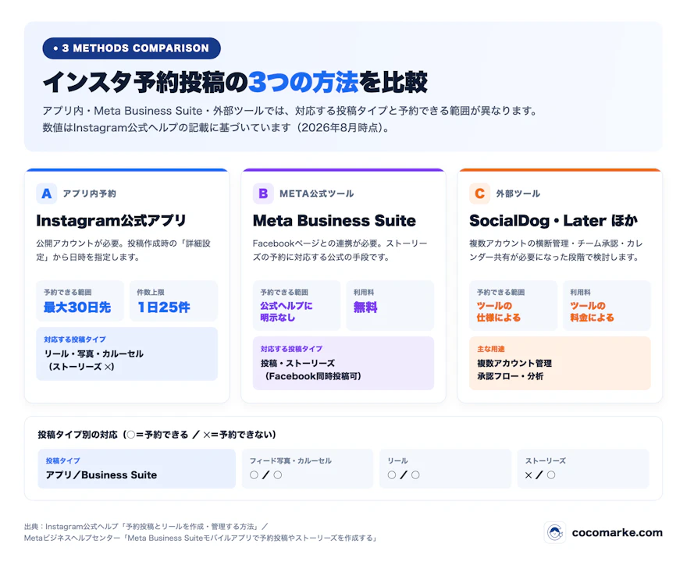Click the cocomarke mascot logo icon
This screenshot has width=687, height=565.
tap(555, 532)
